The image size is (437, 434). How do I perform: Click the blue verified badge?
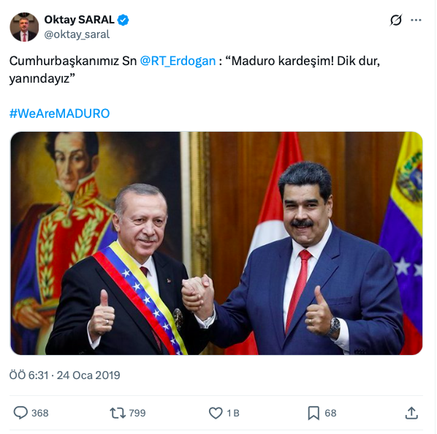click(x=123, y=20)
